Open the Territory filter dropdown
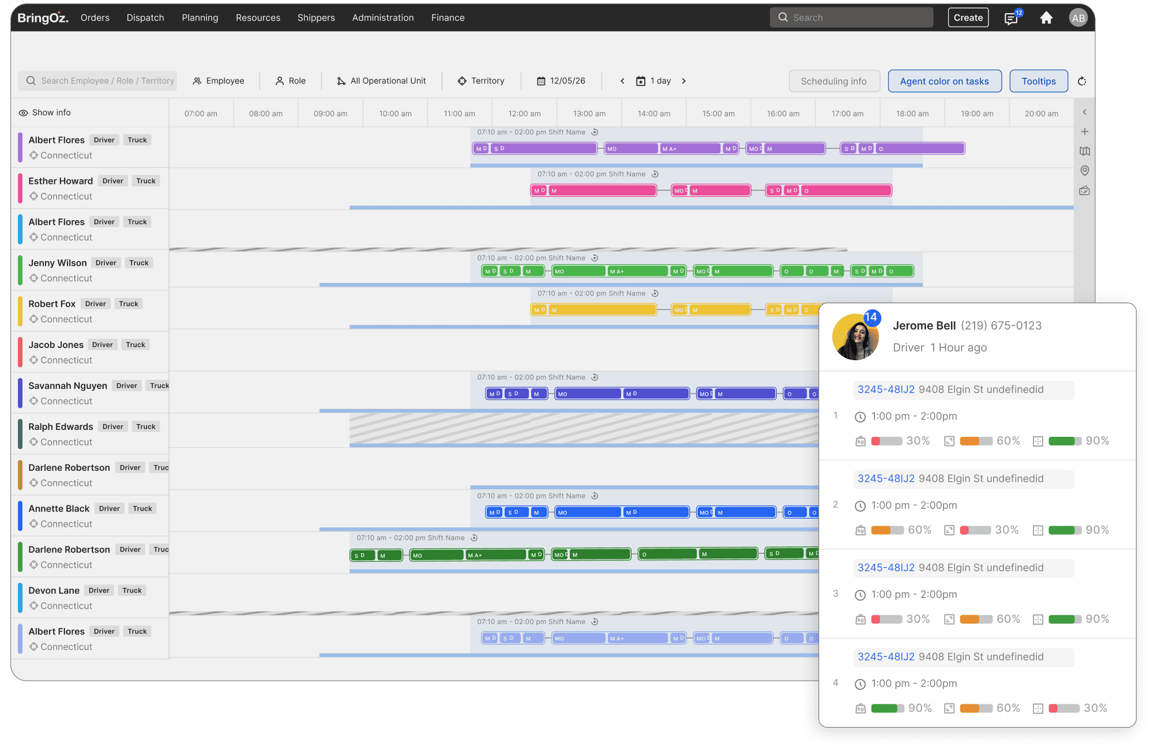Viewport: 1154px width, 752px height. (x=481, y=81)
